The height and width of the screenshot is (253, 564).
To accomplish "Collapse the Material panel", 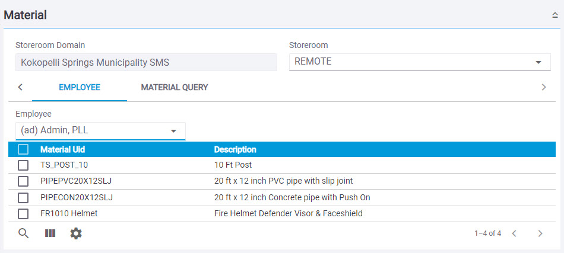I will click(x=555, y=16).
